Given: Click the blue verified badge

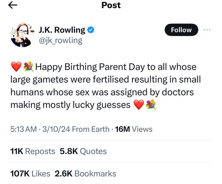Looking at the screenshot, I should (x=91, y=30).
